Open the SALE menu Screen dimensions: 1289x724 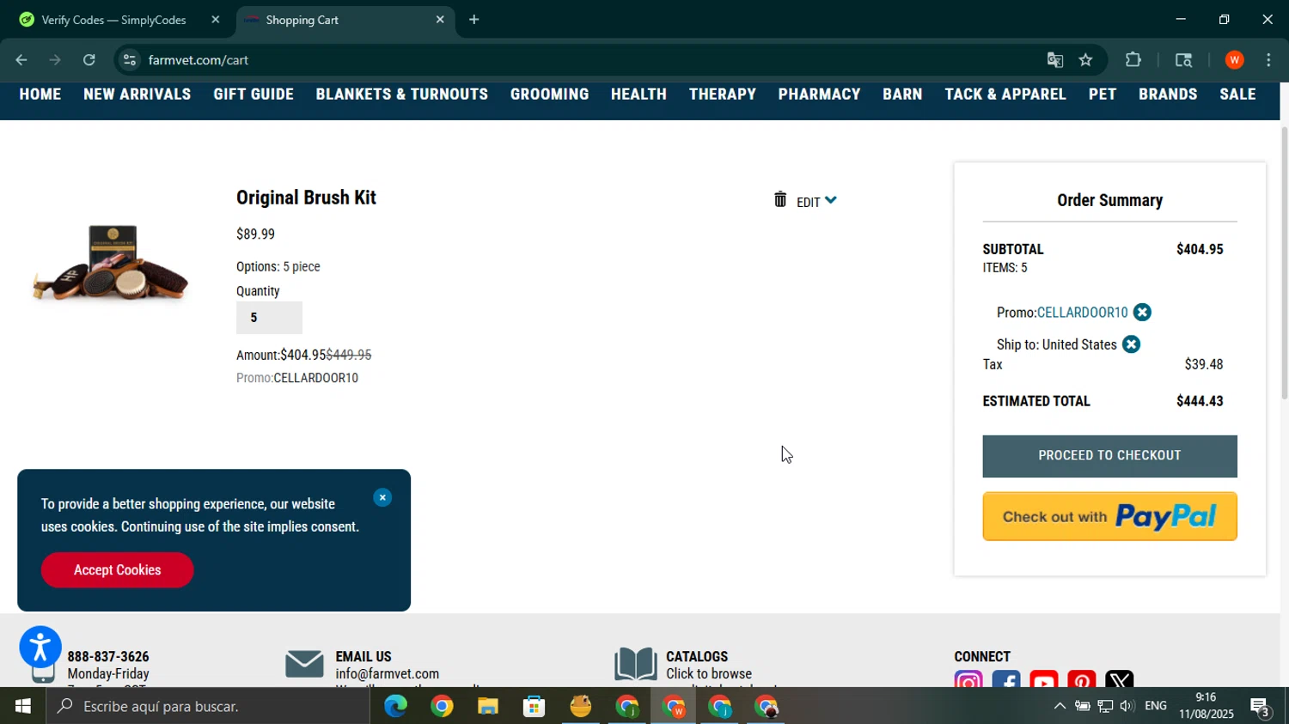coord(1238,94)
